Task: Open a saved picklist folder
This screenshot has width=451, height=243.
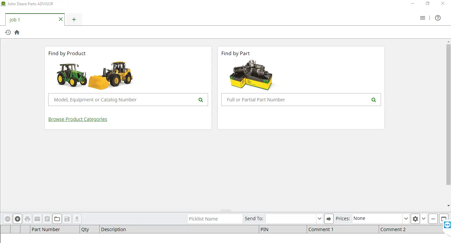Action: click(57, 219)
